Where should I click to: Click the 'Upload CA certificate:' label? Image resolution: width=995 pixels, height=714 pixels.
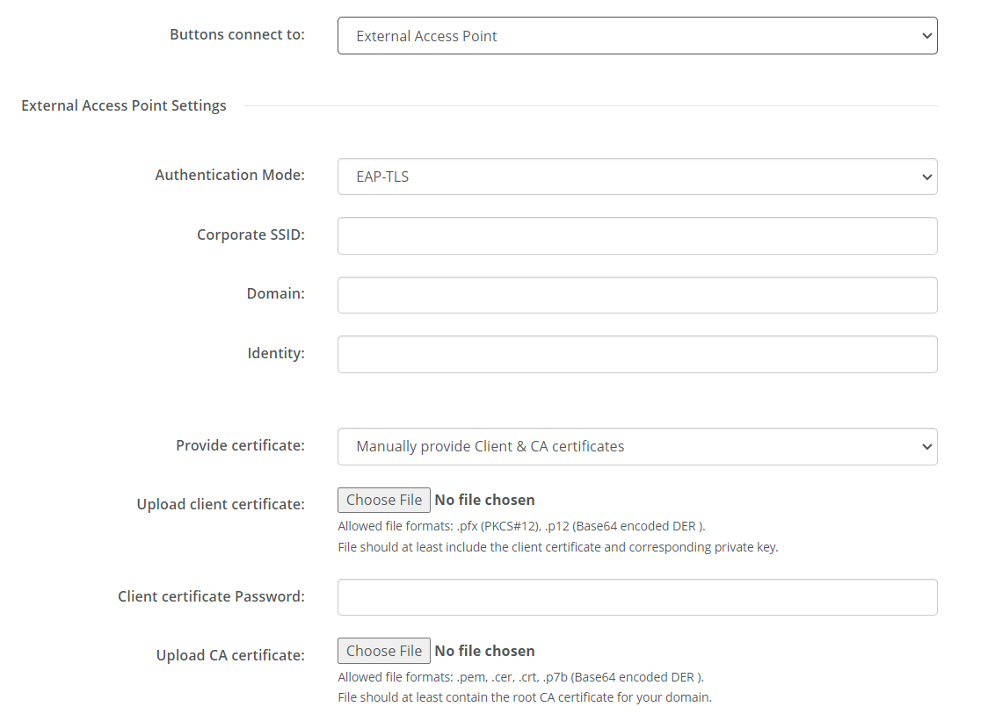pyautogui.click(x=230, y=655)
